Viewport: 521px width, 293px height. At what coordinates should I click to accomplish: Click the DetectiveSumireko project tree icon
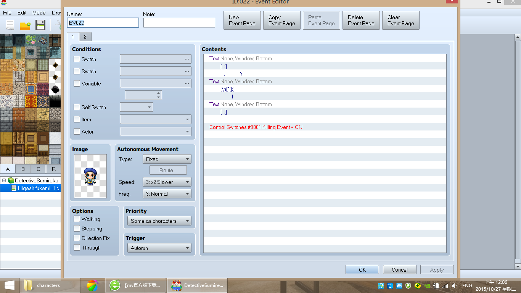click(x=11, y=180)
